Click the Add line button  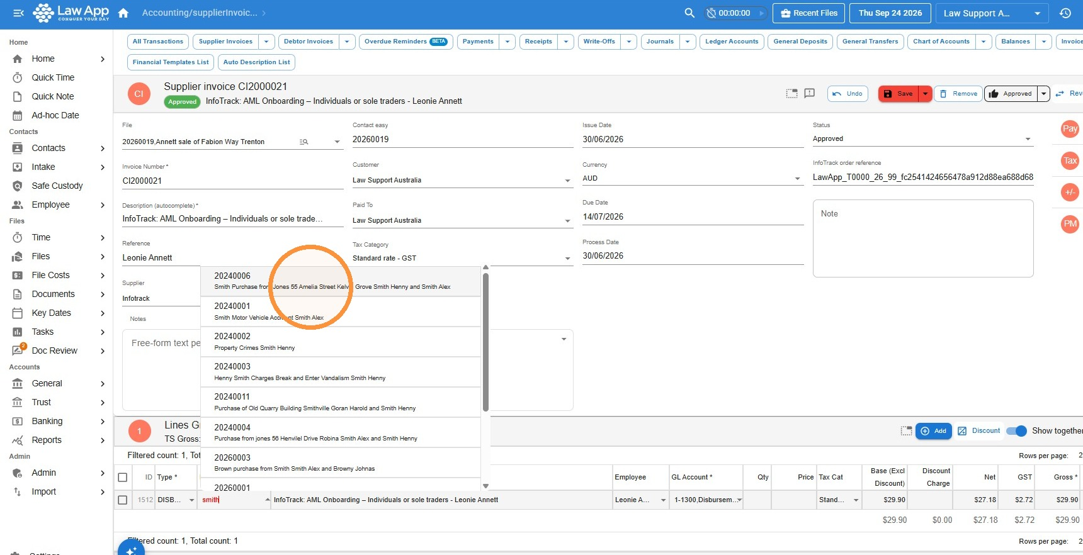(x=933, y=431)
